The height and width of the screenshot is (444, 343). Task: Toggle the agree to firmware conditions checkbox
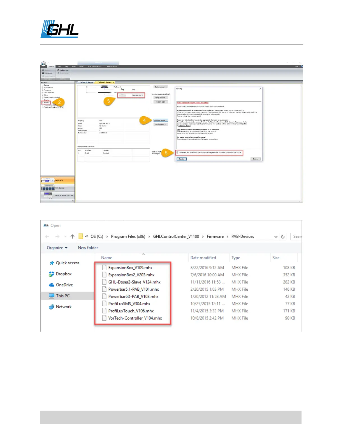177,153
